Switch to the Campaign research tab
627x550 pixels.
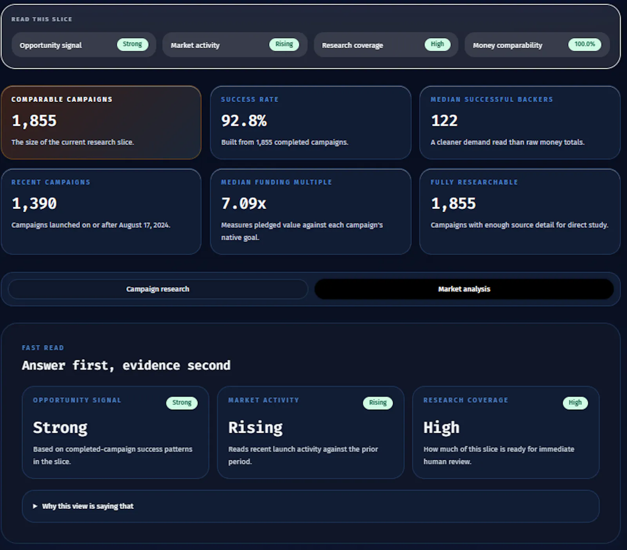pyautogui.click(x=158, y=289)
